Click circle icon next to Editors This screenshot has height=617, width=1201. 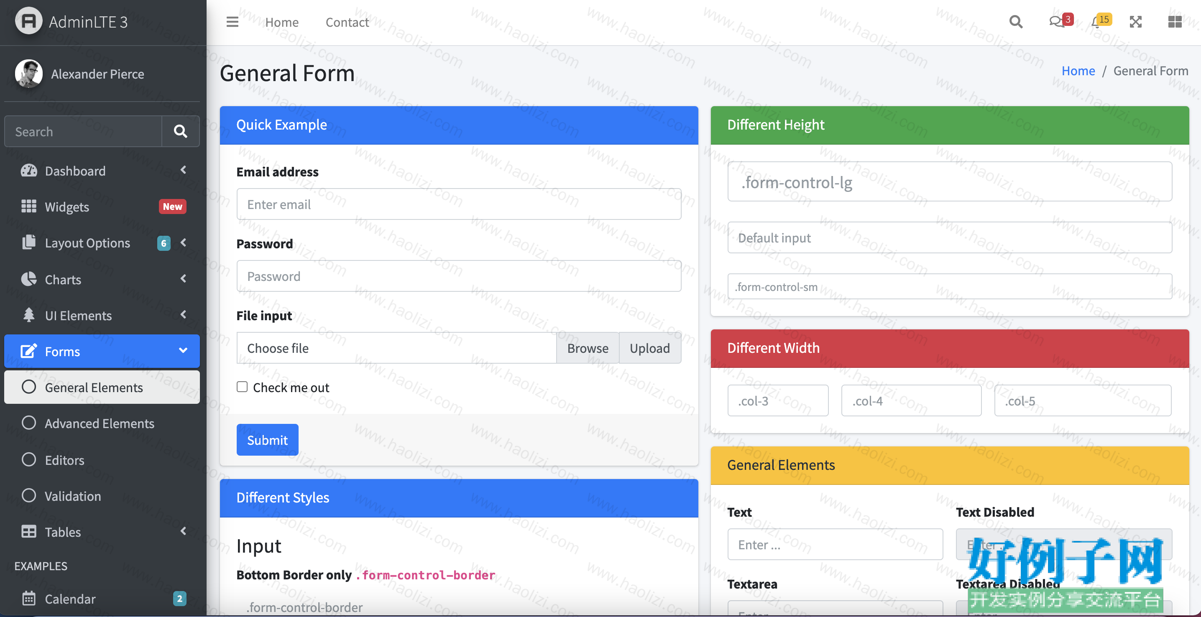pos(29,459)
